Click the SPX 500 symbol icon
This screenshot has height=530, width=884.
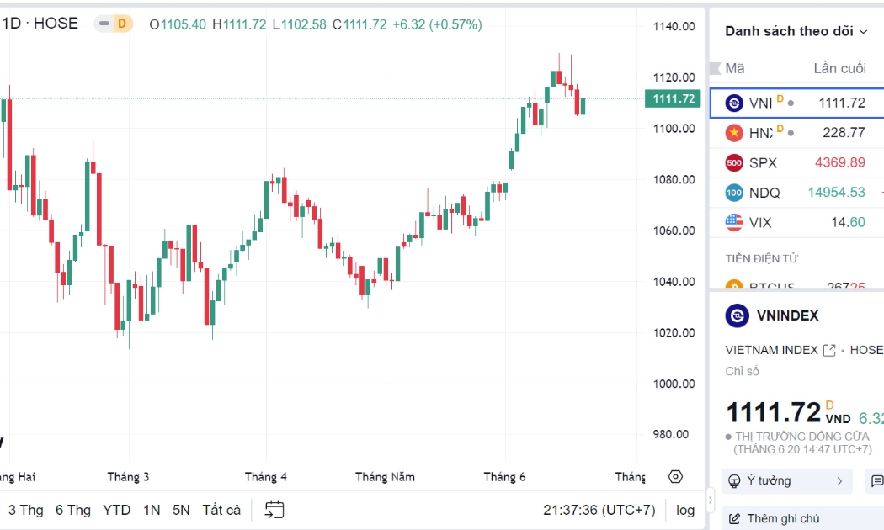point(734,162)
